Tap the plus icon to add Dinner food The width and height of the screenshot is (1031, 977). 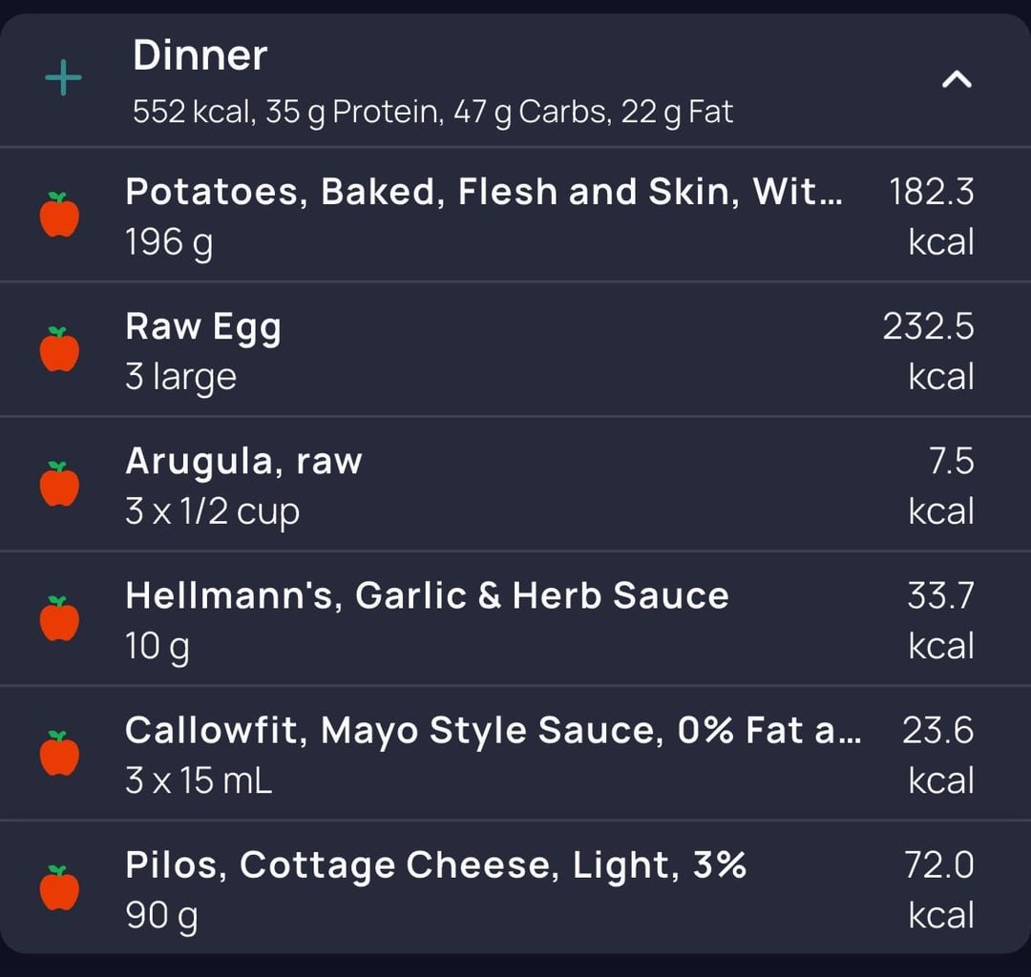coord(63,77)
